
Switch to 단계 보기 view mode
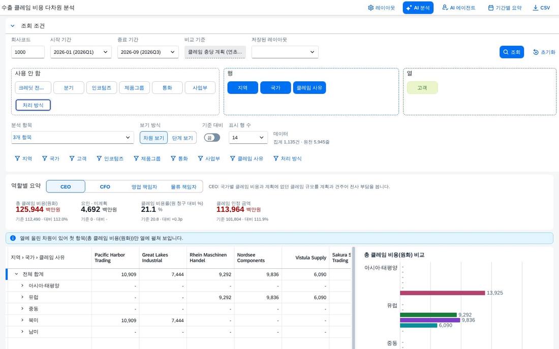(x=182, y=138)
